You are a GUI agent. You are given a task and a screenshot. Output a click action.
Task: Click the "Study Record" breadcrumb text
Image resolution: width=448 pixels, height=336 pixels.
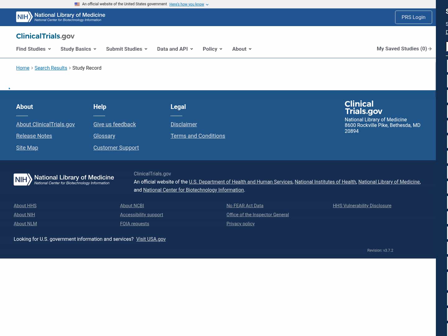87,68
